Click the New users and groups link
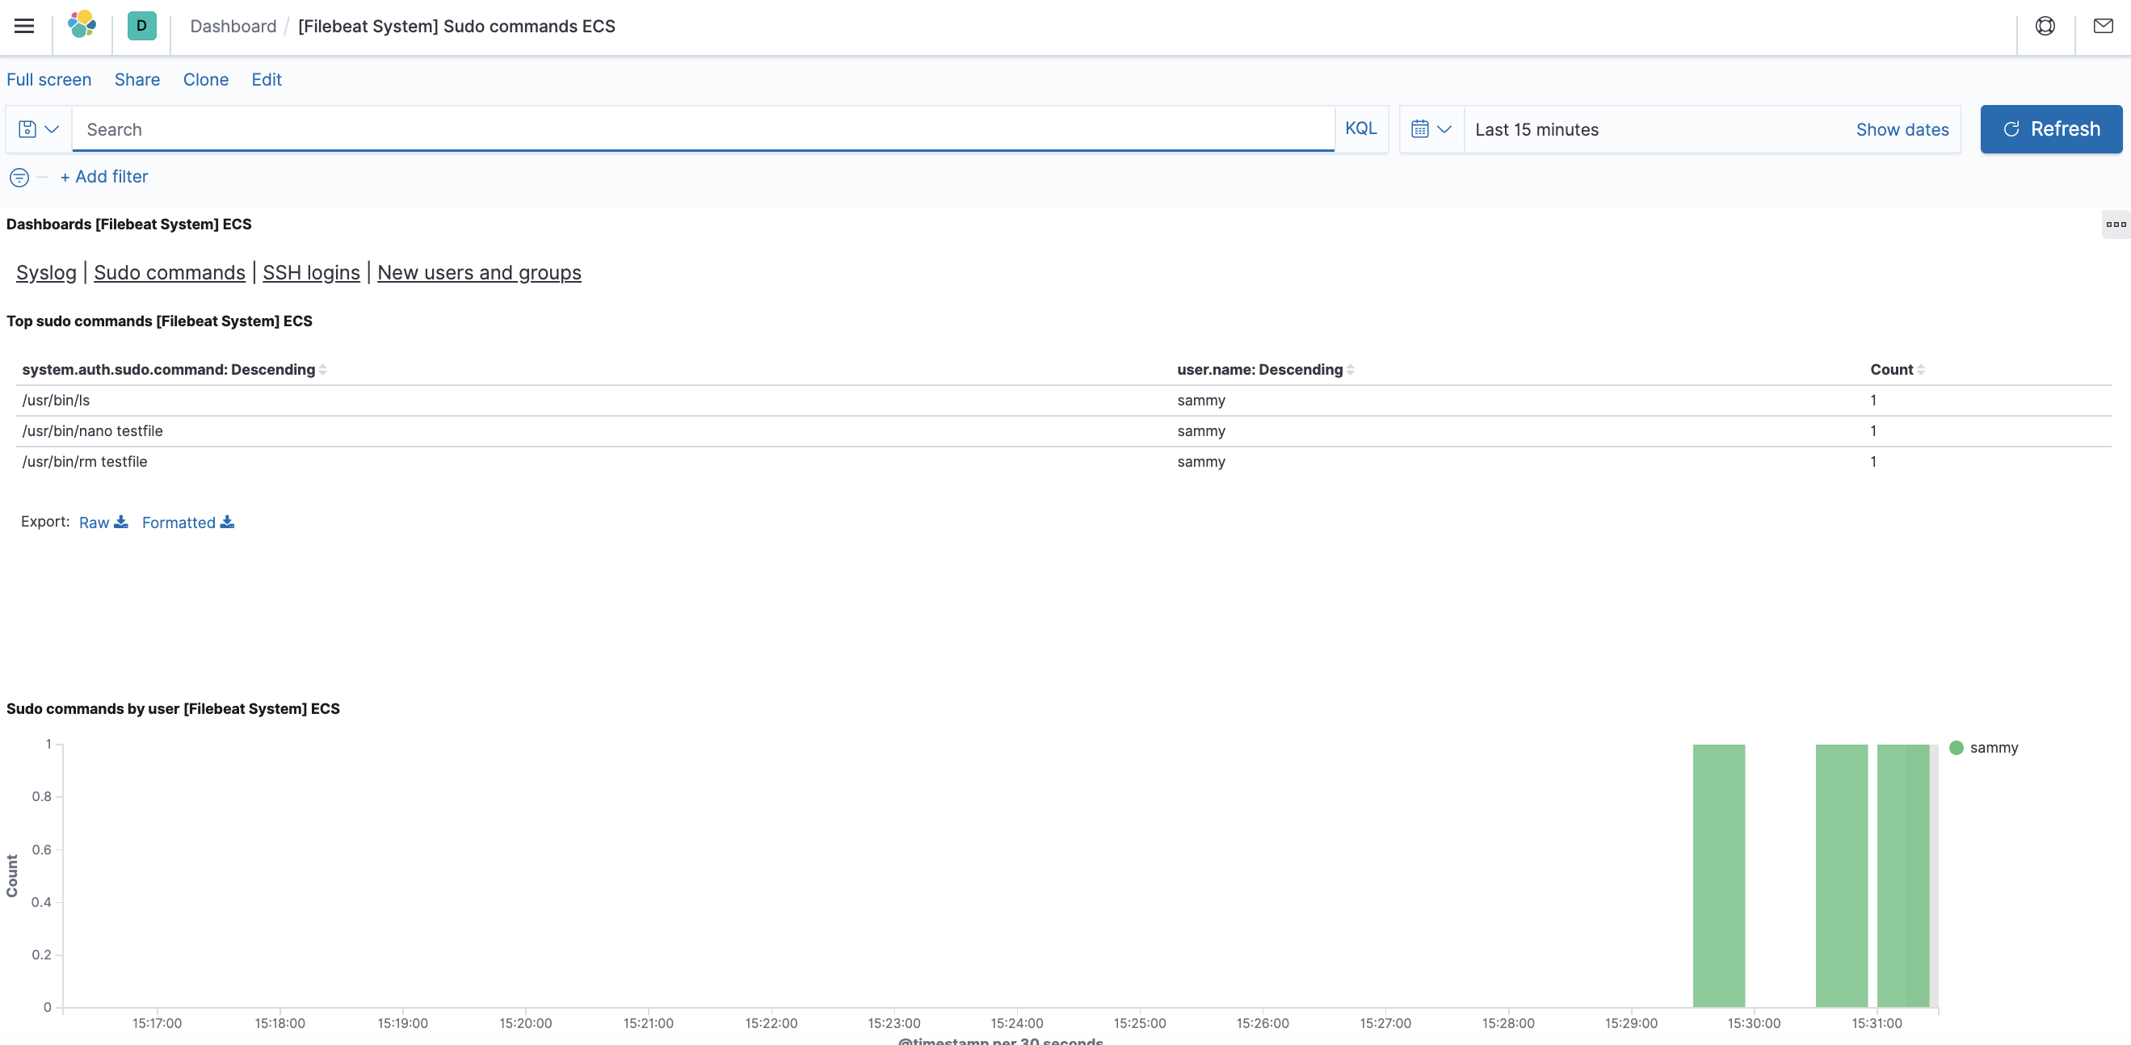Screen dimensions: 2131x1045 pyautogui.click(x=478, y=272)
